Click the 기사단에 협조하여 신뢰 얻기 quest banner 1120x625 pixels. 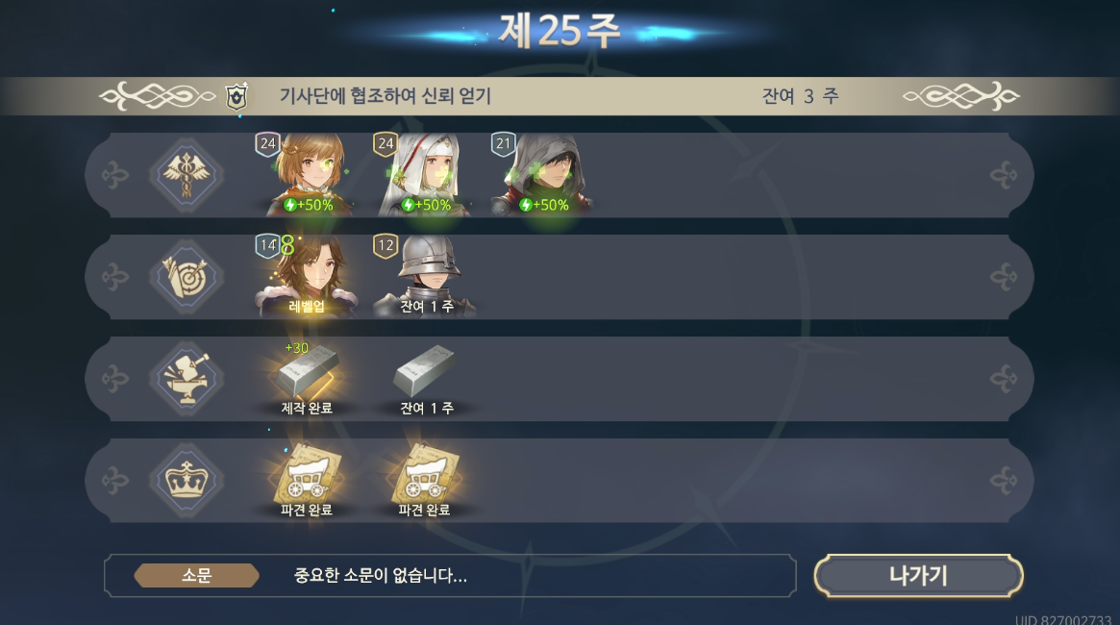(560, 96)
